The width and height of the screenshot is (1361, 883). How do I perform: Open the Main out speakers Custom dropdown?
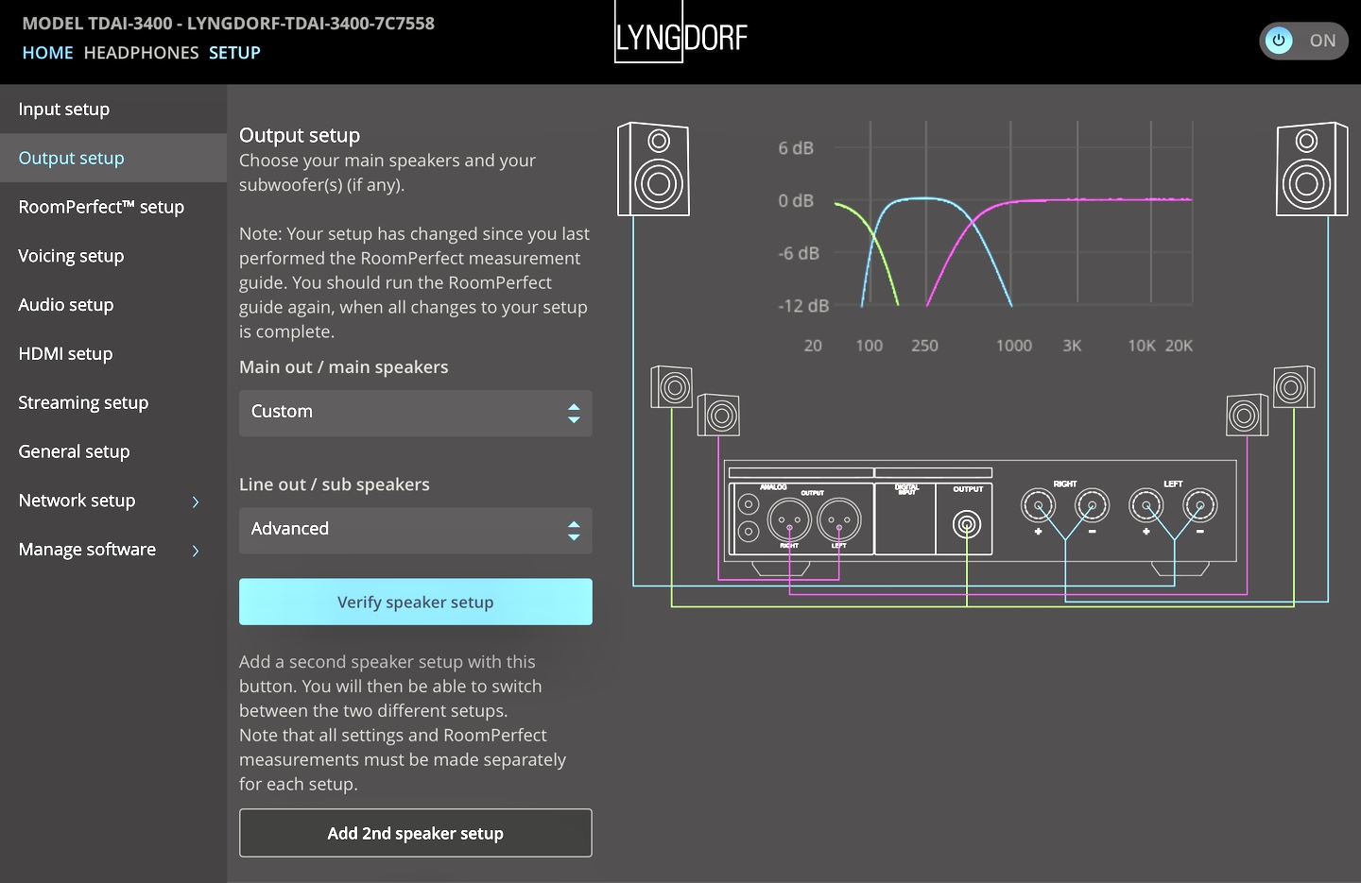click(416, 413)
